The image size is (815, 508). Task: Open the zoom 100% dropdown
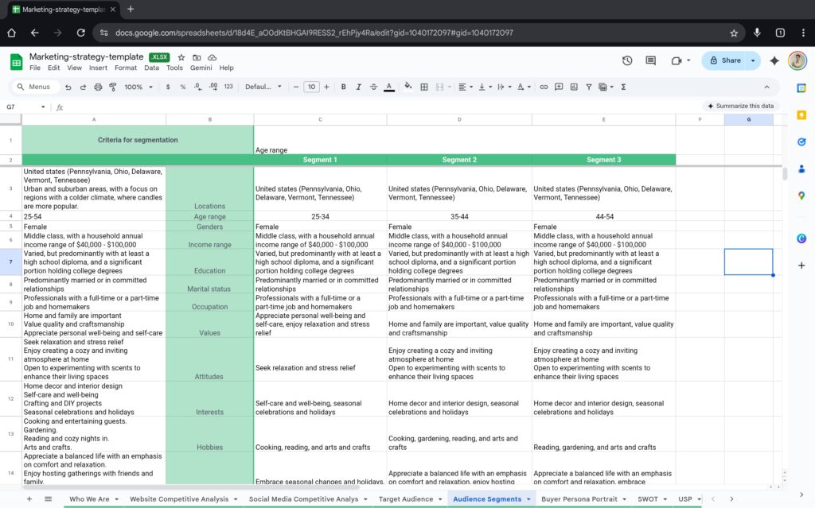[x=138, y=87]
